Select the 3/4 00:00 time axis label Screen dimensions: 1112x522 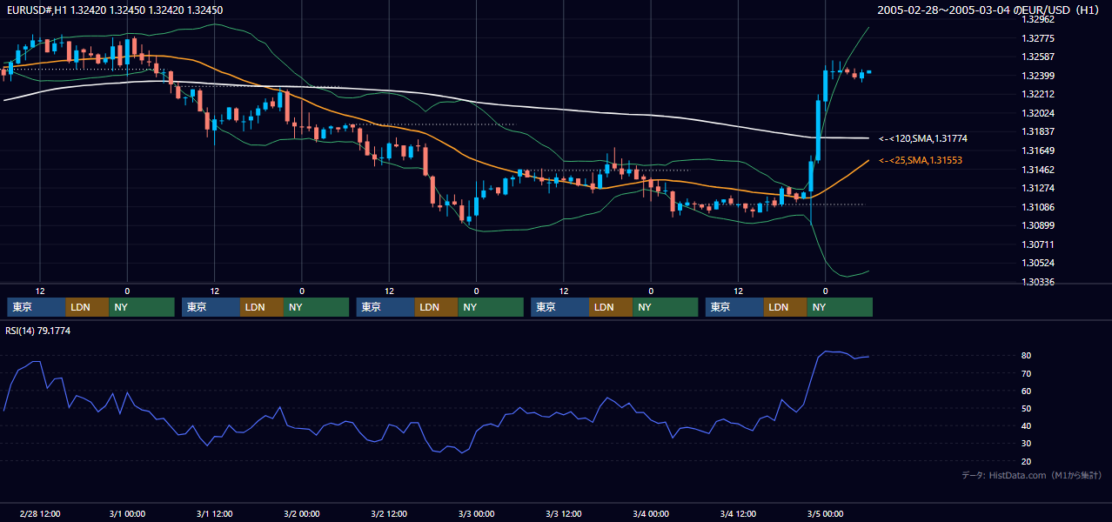[x=651, y=513]
